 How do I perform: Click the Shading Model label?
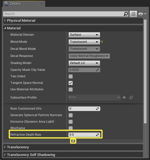coord(21,63)
